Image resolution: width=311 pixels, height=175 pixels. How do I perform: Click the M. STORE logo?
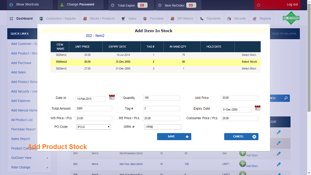pos(291,18)
